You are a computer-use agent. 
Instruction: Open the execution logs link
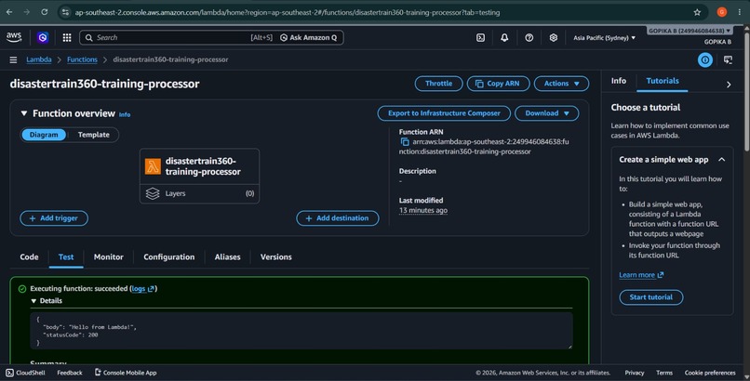pos(143,289)
